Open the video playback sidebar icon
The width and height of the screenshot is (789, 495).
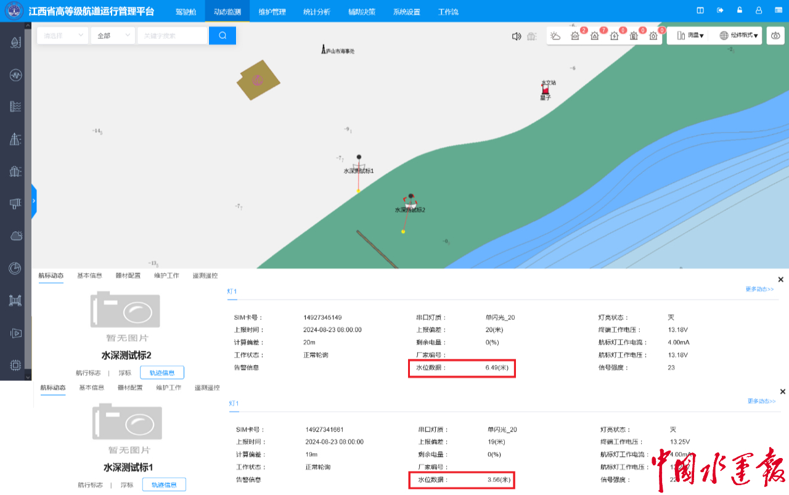[15, 333]
